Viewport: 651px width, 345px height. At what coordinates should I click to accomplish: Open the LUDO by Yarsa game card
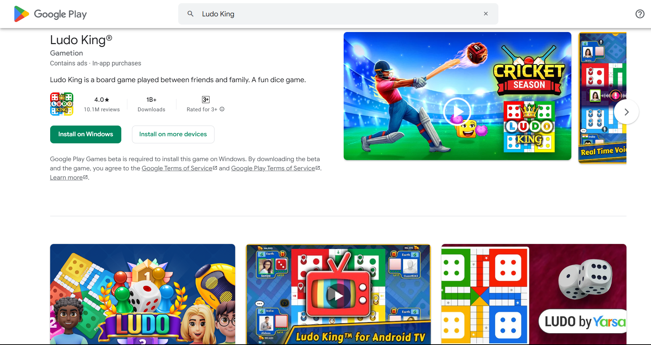coord(534,294)
